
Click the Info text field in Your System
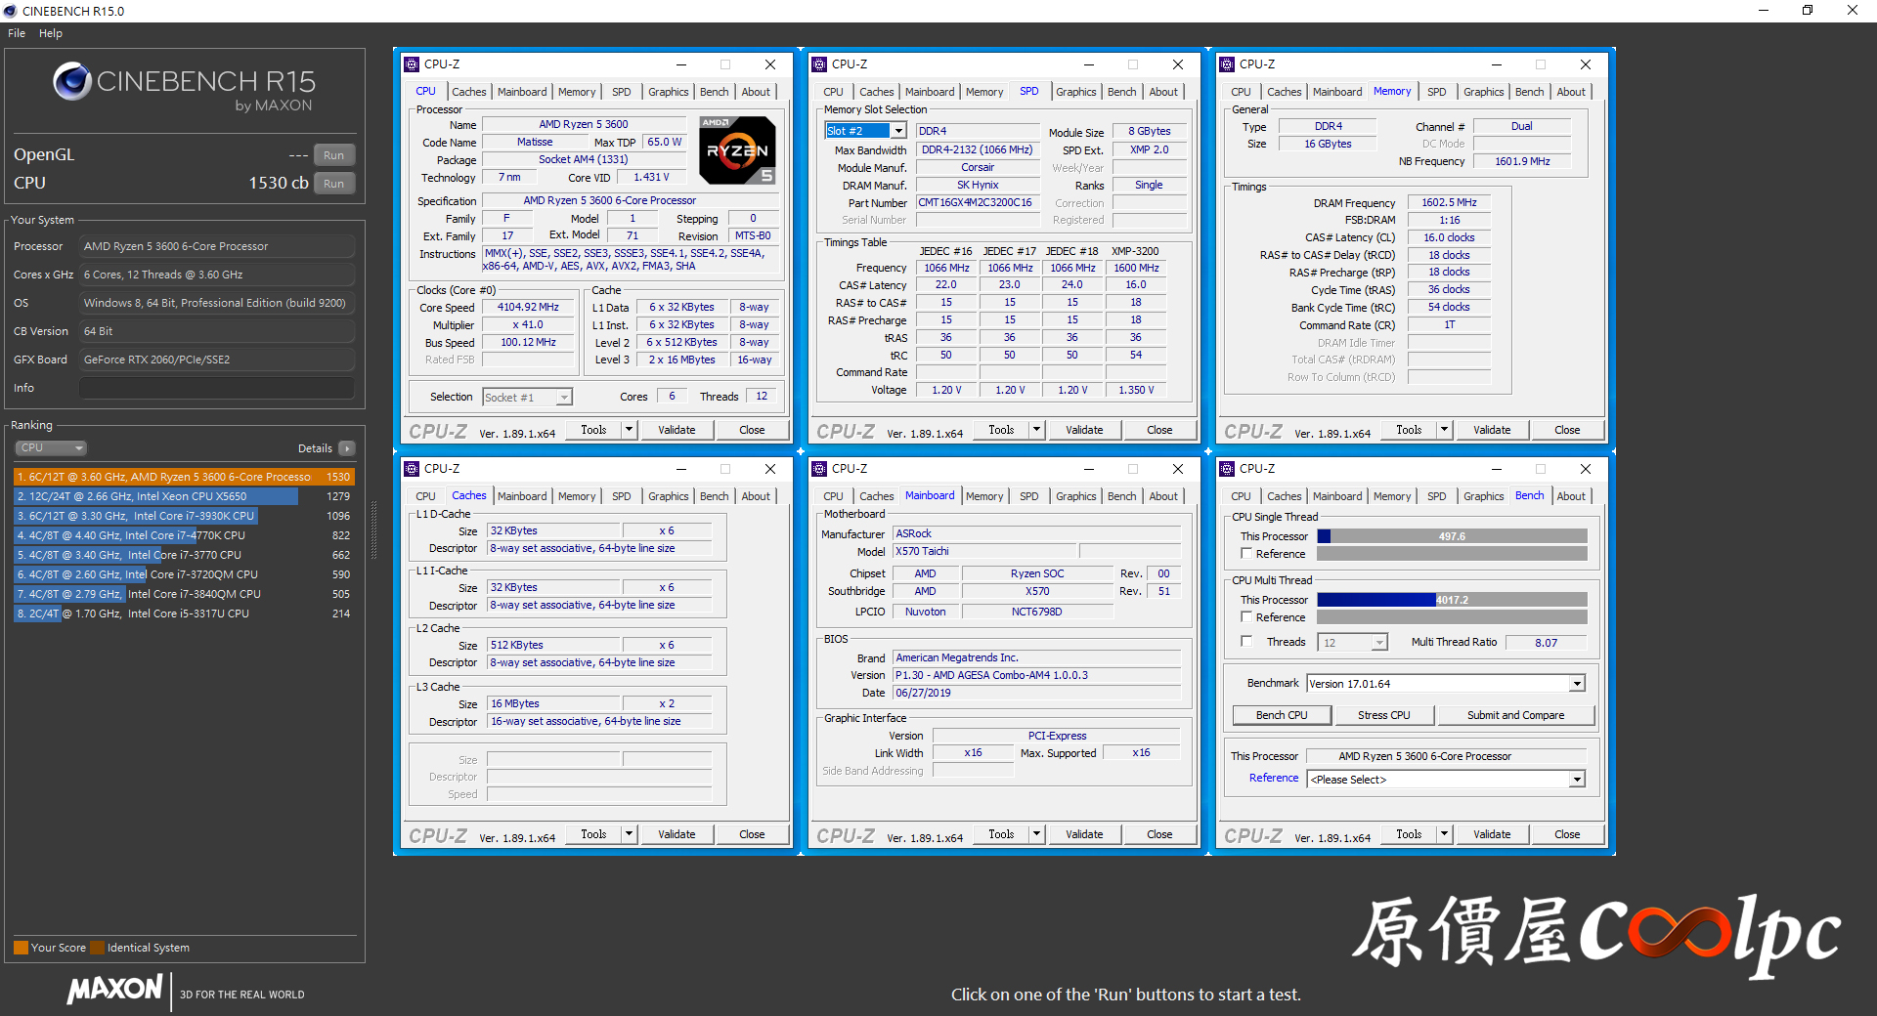(x=216, y=388)
